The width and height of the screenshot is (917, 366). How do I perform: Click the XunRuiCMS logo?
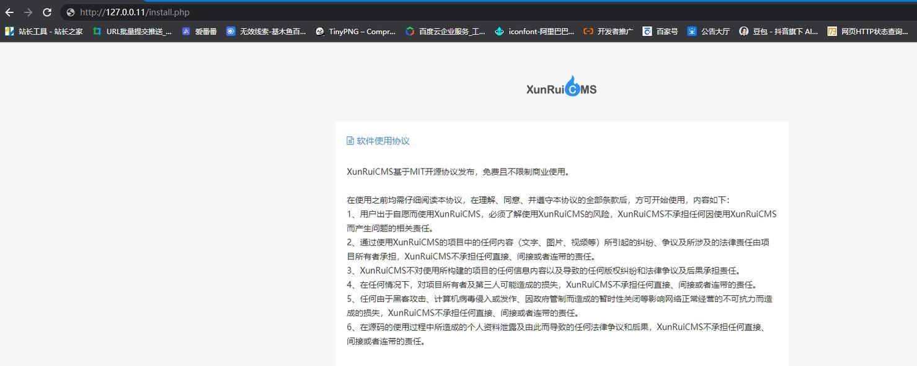coord(562,87)
